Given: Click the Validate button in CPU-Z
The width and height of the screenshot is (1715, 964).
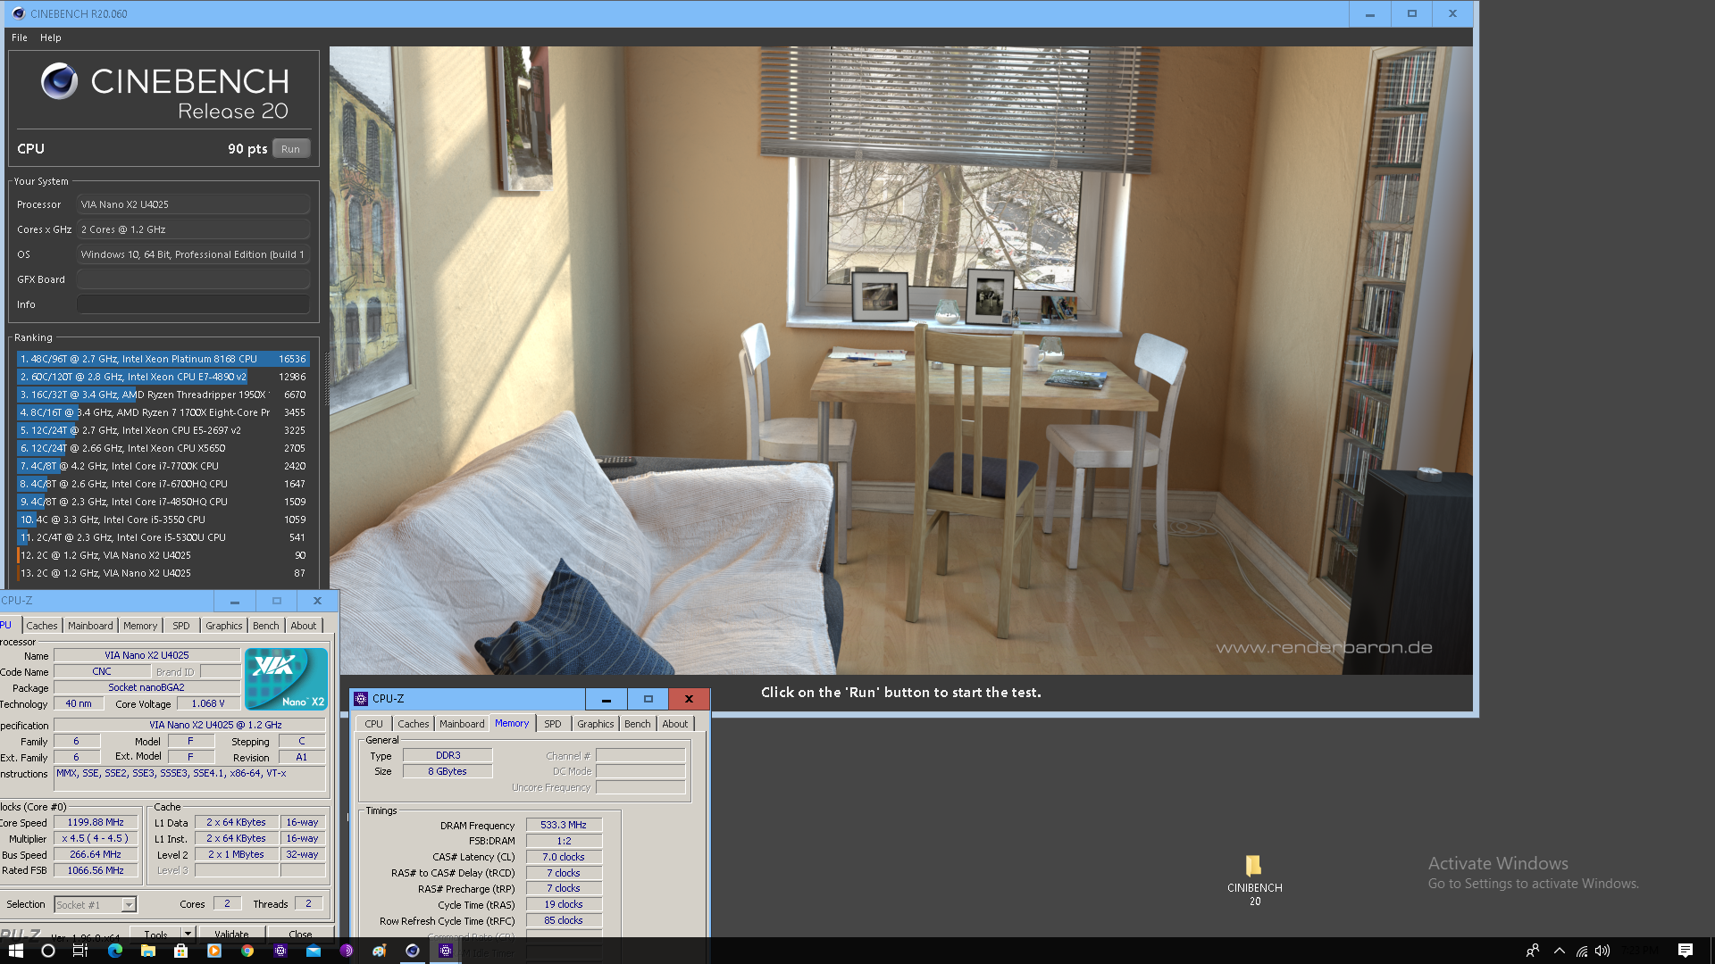Looking at the screenshot, I should [x=231, y=934].
